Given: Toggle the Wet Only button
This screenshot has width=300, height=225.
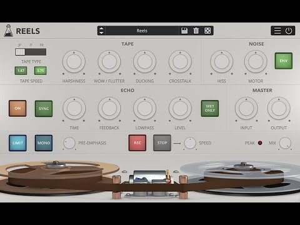Looking at the screenshot, I should [210, 108].
